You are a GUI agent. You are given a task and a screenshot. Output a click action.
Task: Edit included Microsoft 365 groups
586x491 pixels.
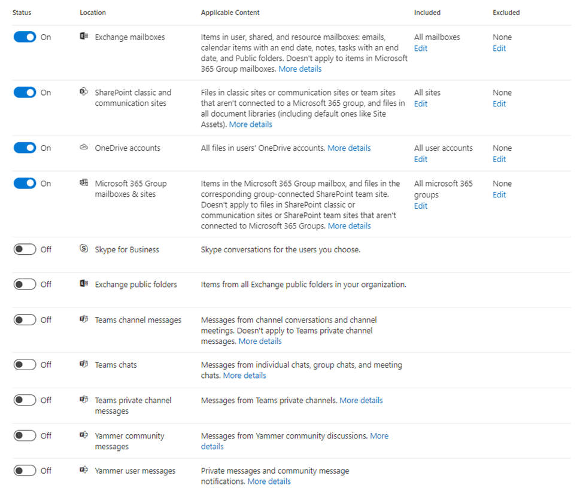(x=421, y=206)
